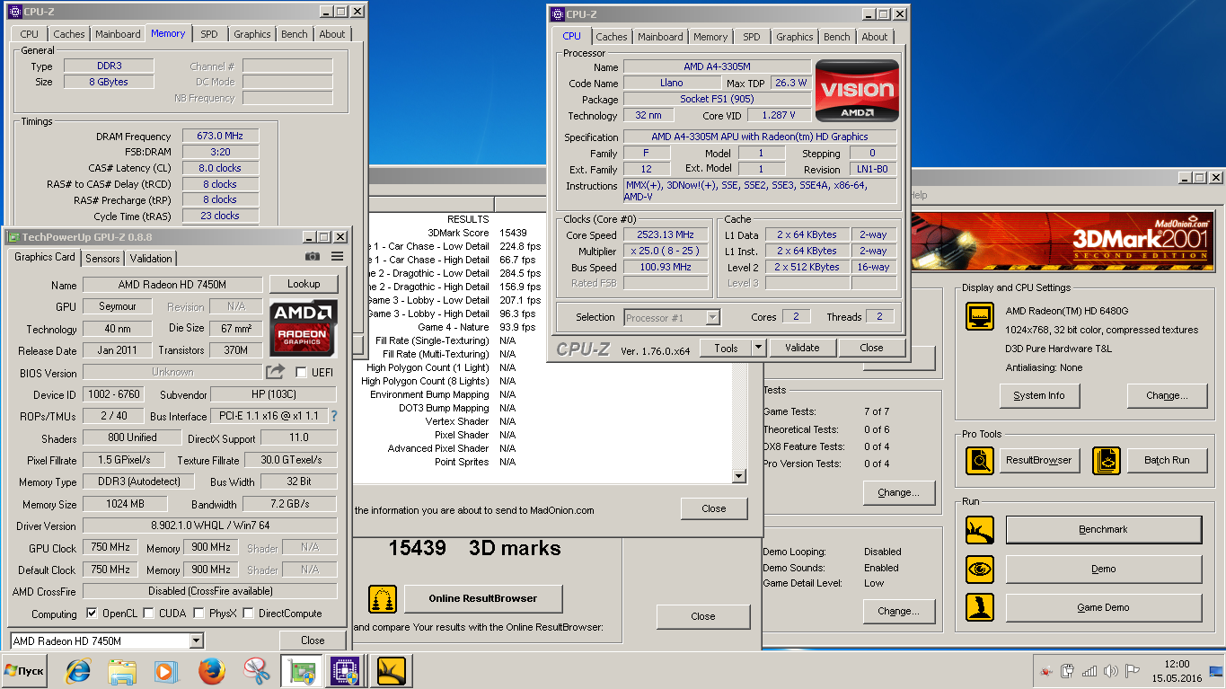Click the Benchmark icon in Run section
Image resolution: width=1226 pixels, height=689 pixels.
[979, 530]
